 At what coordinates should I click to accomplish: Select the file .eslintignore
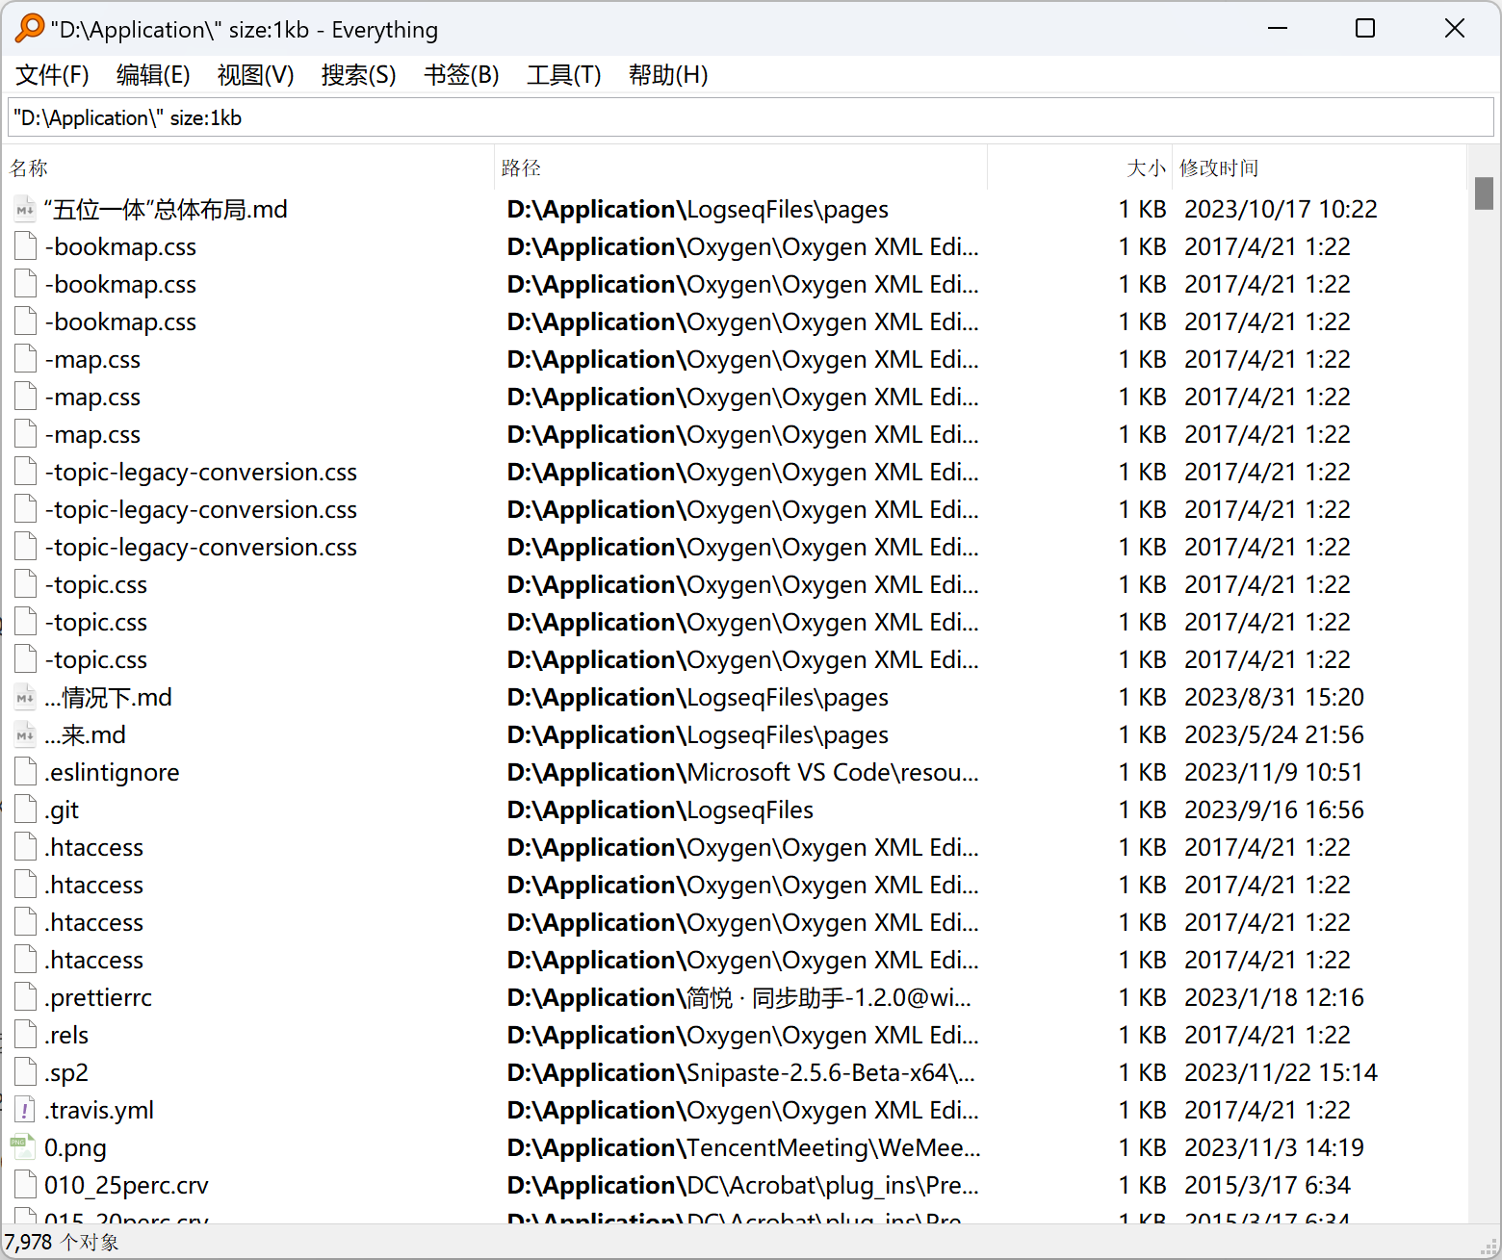coord(112,773)
